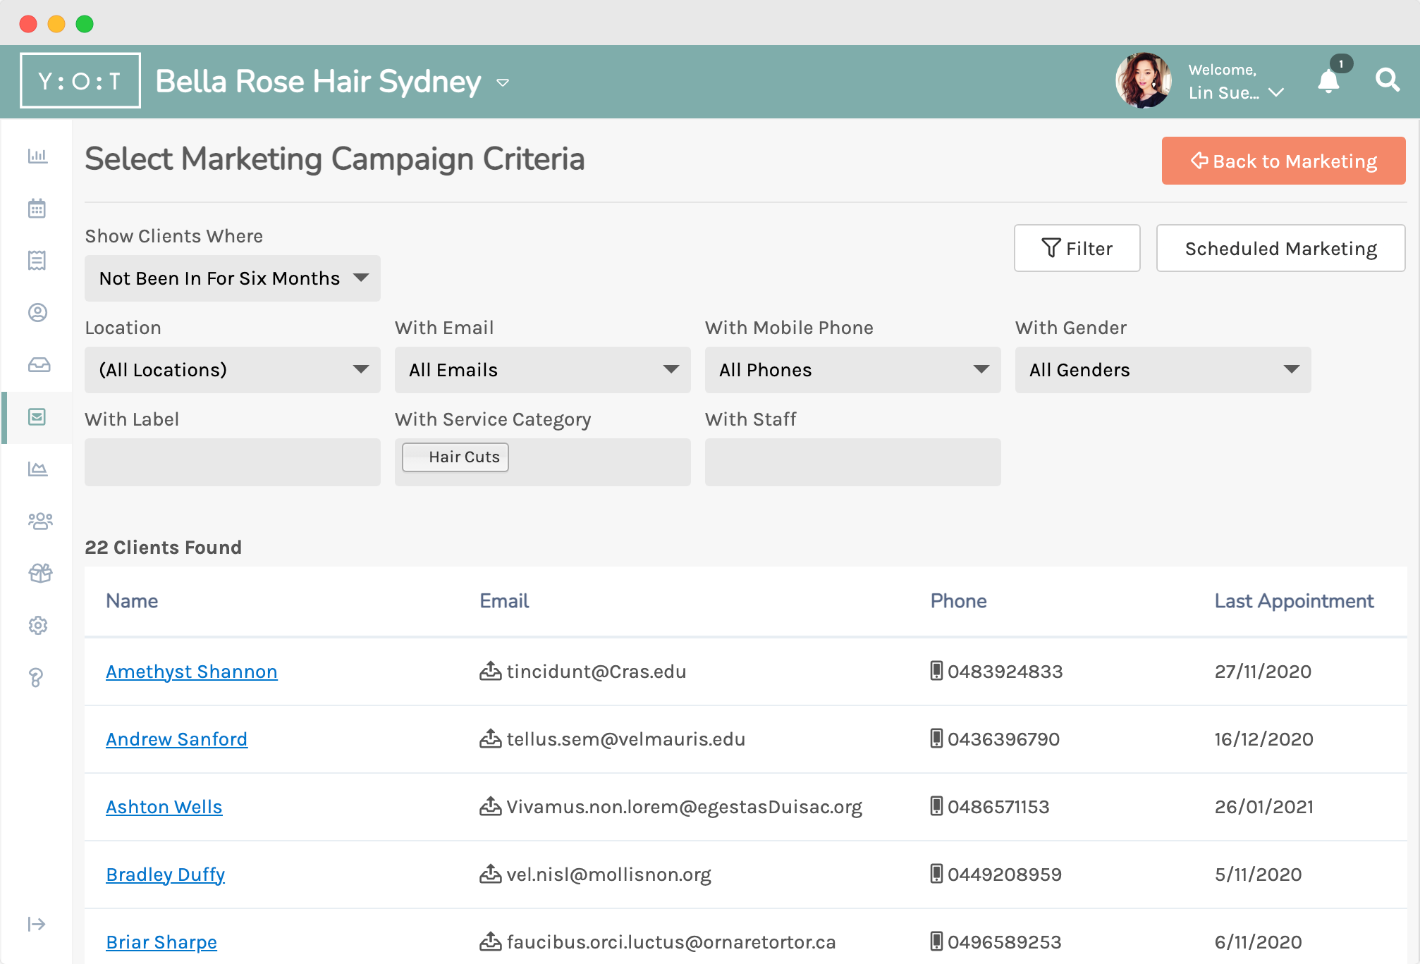Click the notification bell icon
The image size is (1420, 964).
1329,80
